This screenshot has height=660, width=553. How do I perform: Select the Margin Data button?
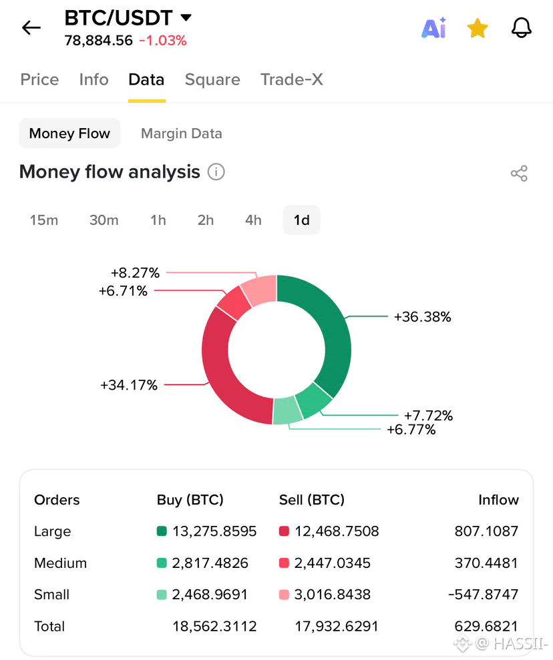pos(182,133)
